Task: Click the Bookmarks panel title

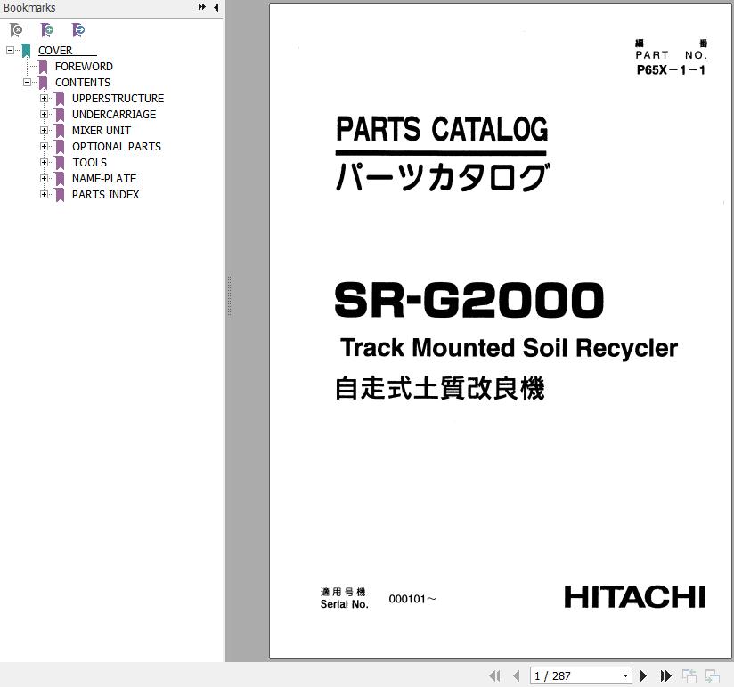Action: pyautogui.click(x=29, y=7)
